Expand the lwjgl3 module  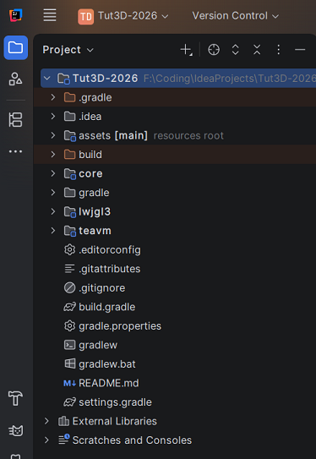pyautogui.click(x=53, y=211)
